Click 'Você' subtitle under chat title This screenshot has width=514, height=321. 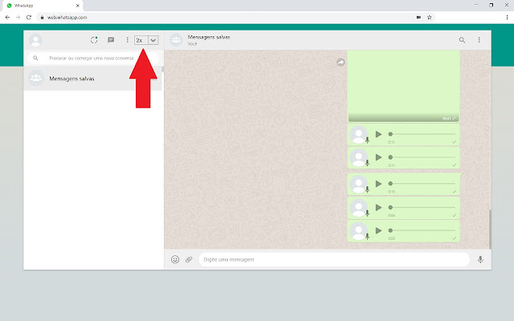193,44
